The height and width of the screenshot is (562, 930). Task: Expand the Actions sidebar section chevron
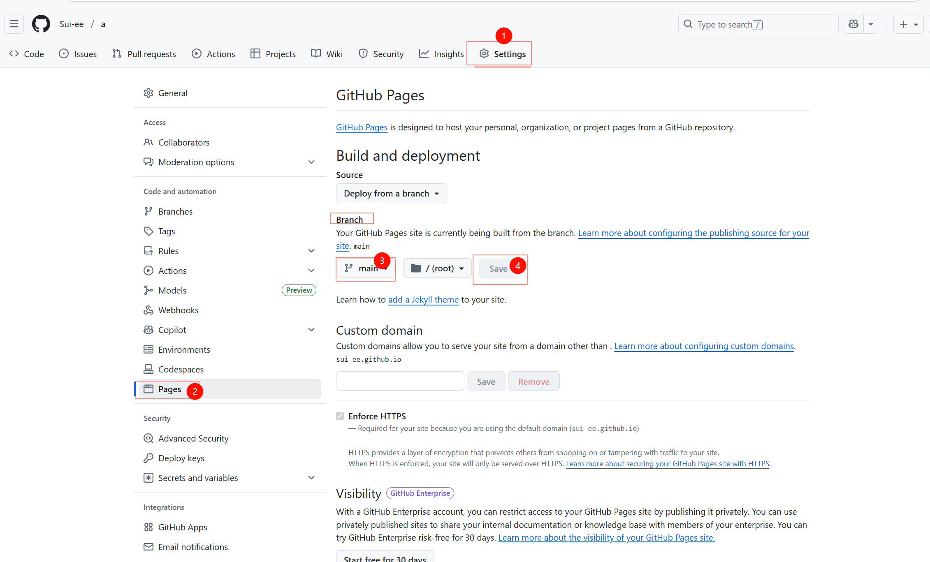pos(311,271)
